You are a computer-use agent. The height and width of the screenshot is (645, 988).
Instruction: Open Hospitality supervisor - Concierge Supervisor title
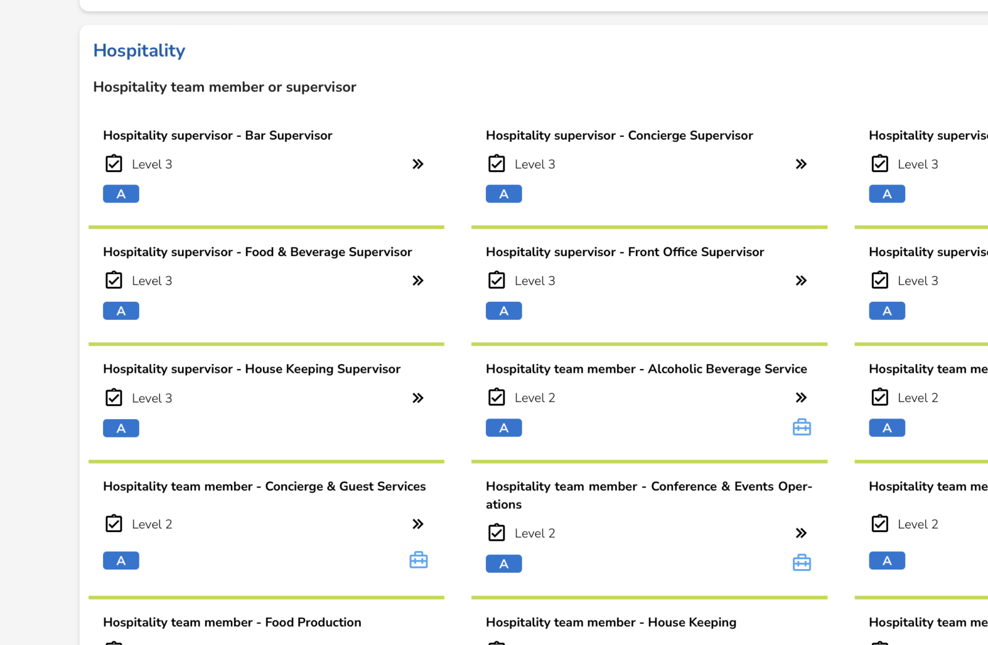pyautogui.click(x=619, y=135)
